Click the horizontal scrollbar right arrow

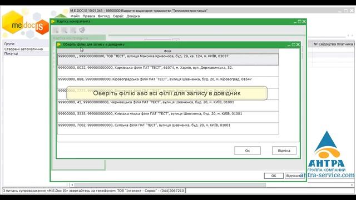pyautogui.click(x=352, y=185)
